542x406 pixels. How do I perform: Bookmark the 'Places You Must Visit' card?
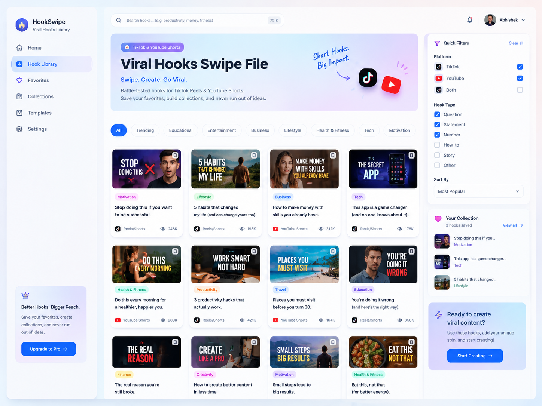click(333, 251)
